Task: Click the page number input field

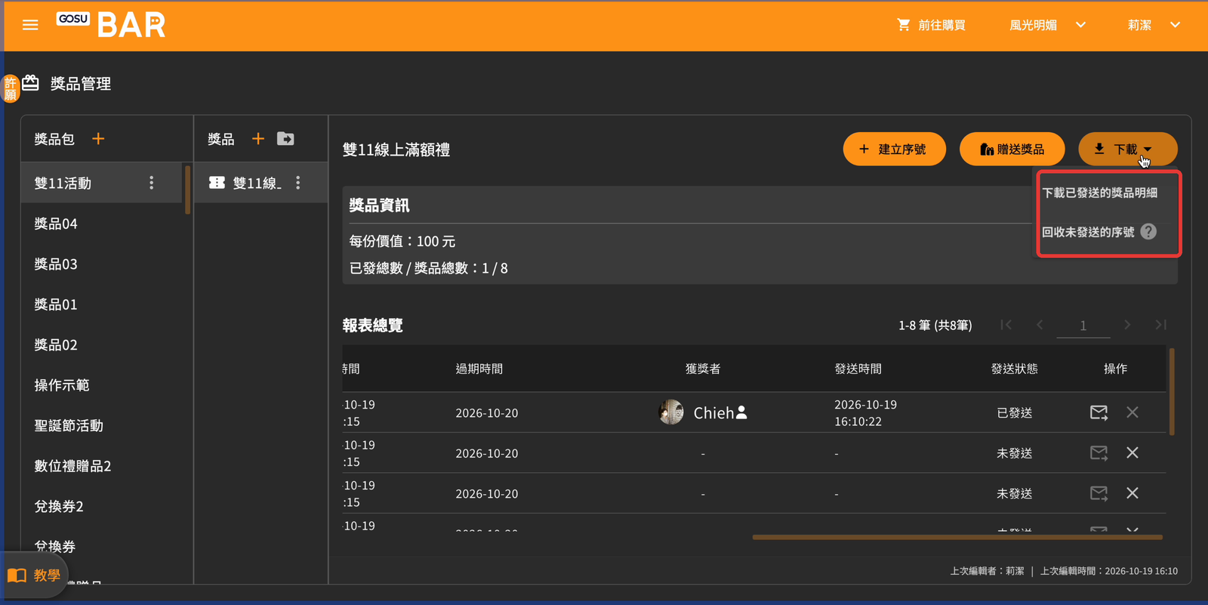Action: pyautogui.click(x=1083, y=326)
